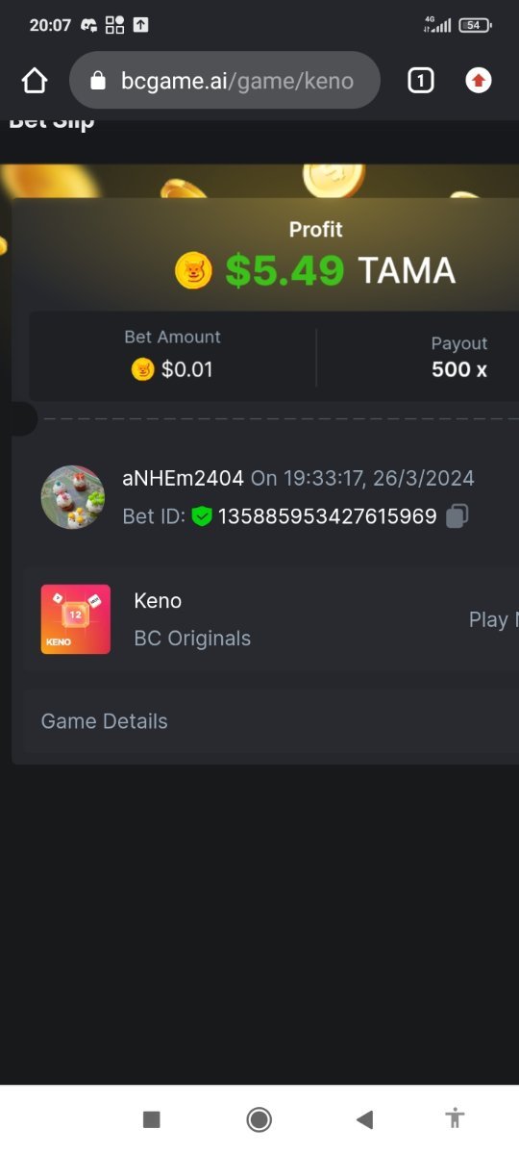Tap the Android back navigation button
The height and width of the screenshot is (1154, 519).
click(364, 1118)
